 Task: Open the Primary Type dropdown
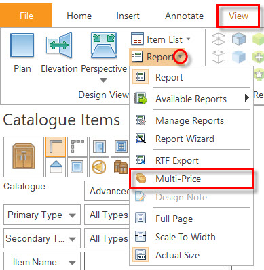pyautogui.click(x=42, y=215)
